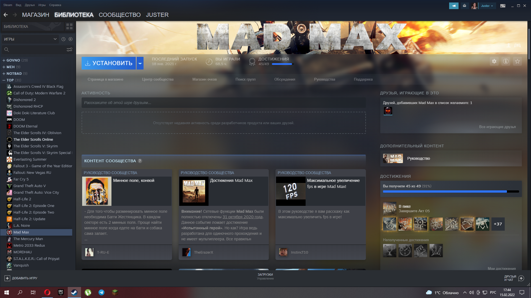Image resolution: width=531 pixels, height=298 pixels.
Task: Open the Вид menu
Action: coord(19,5)
